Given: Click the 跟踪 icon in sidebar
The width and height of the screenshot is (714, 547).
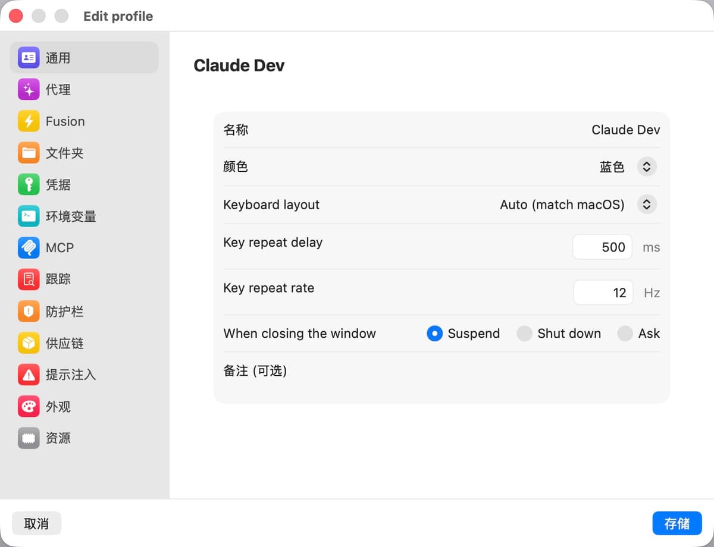Looking at the screenshot, I should click(x=29, y=279).
